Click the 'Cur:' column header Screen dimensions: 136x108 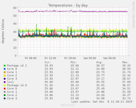(x=48, y=62)
